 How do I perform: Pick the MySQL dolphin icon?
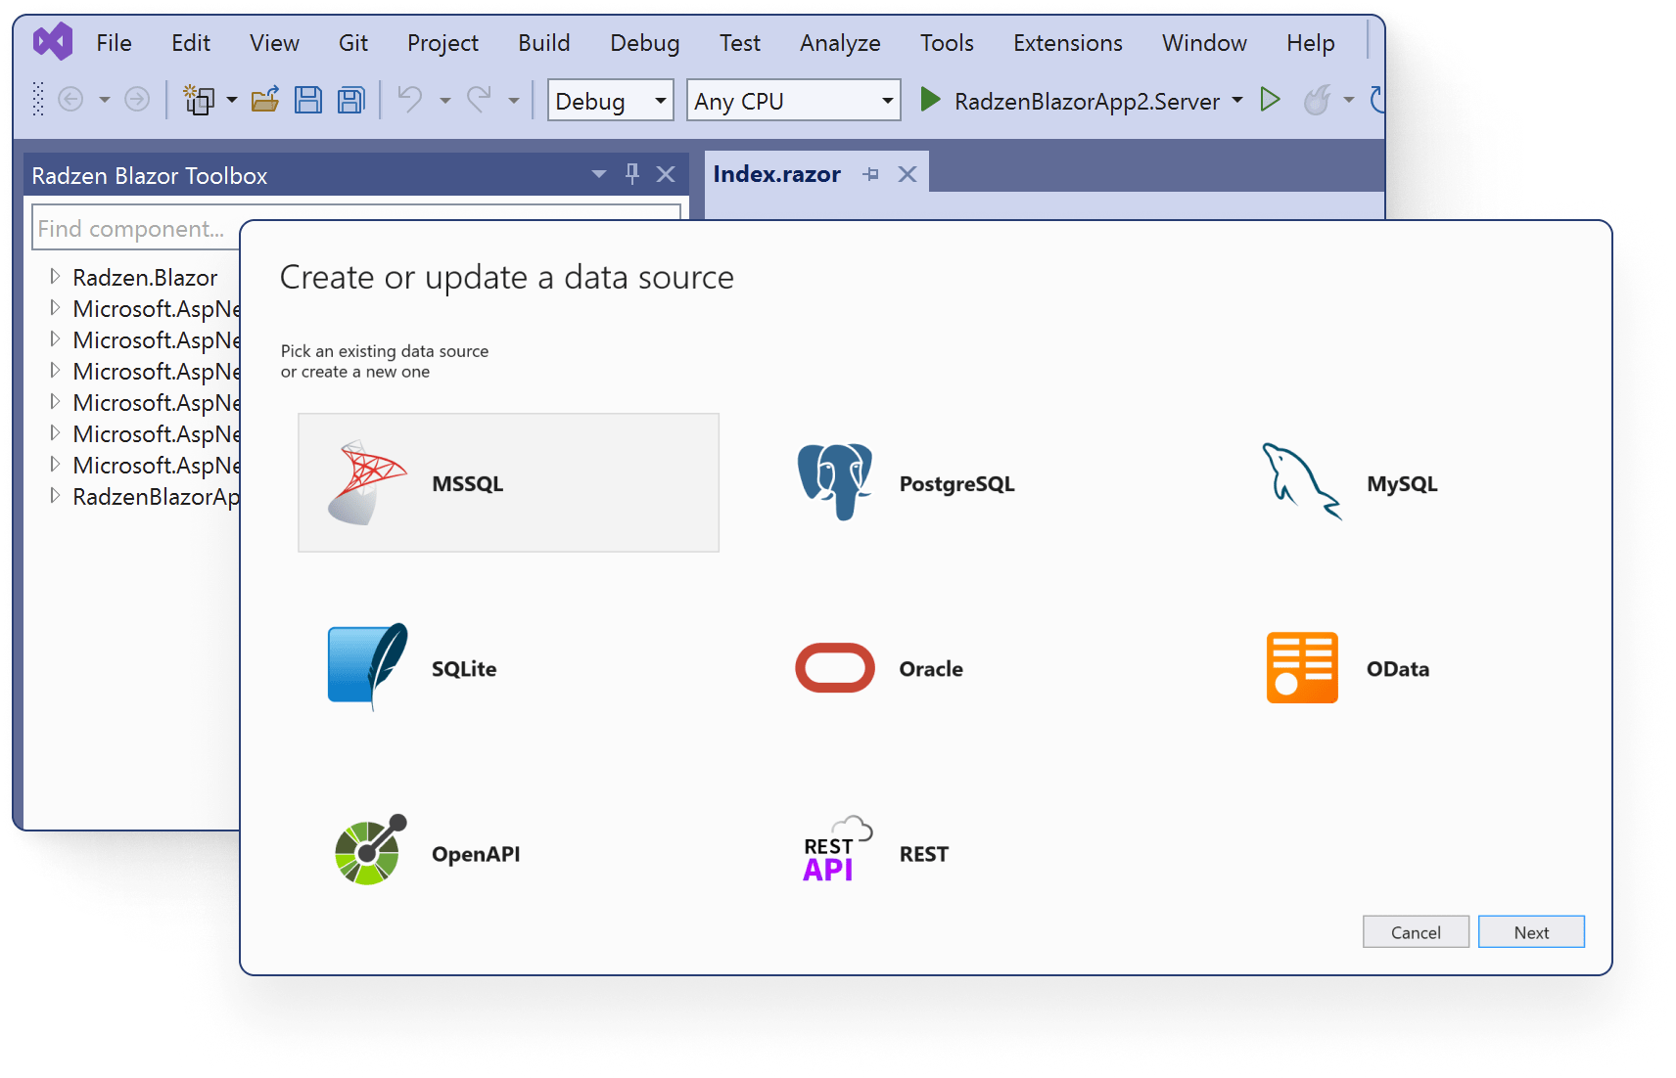click(x=1301, y=481)
